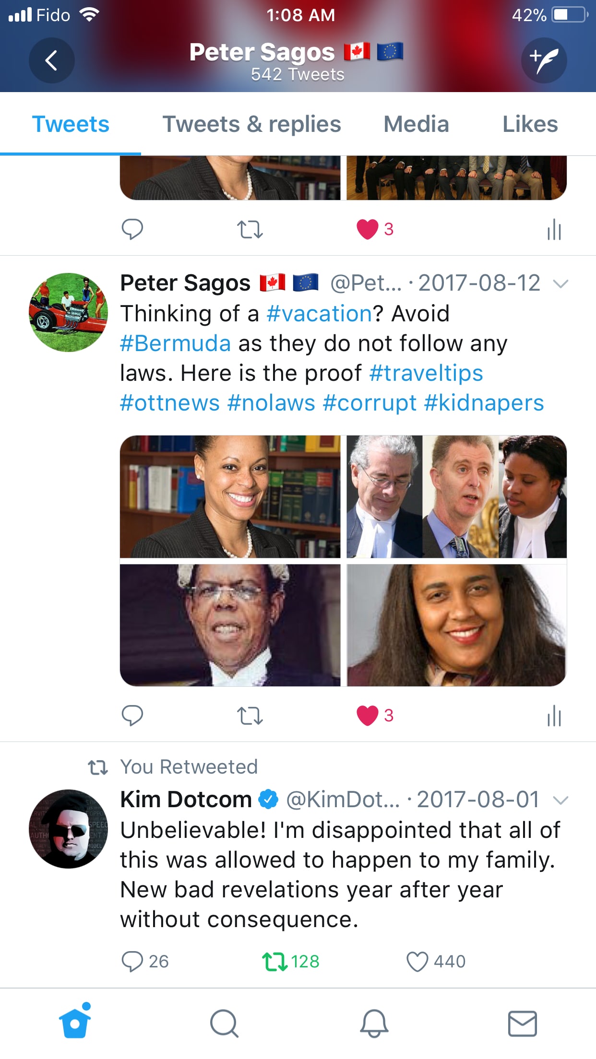This screenshot has height=1059, width=596.
Task: Unlike the Bermuda vacation tweet heart
Action: (368, 716)
